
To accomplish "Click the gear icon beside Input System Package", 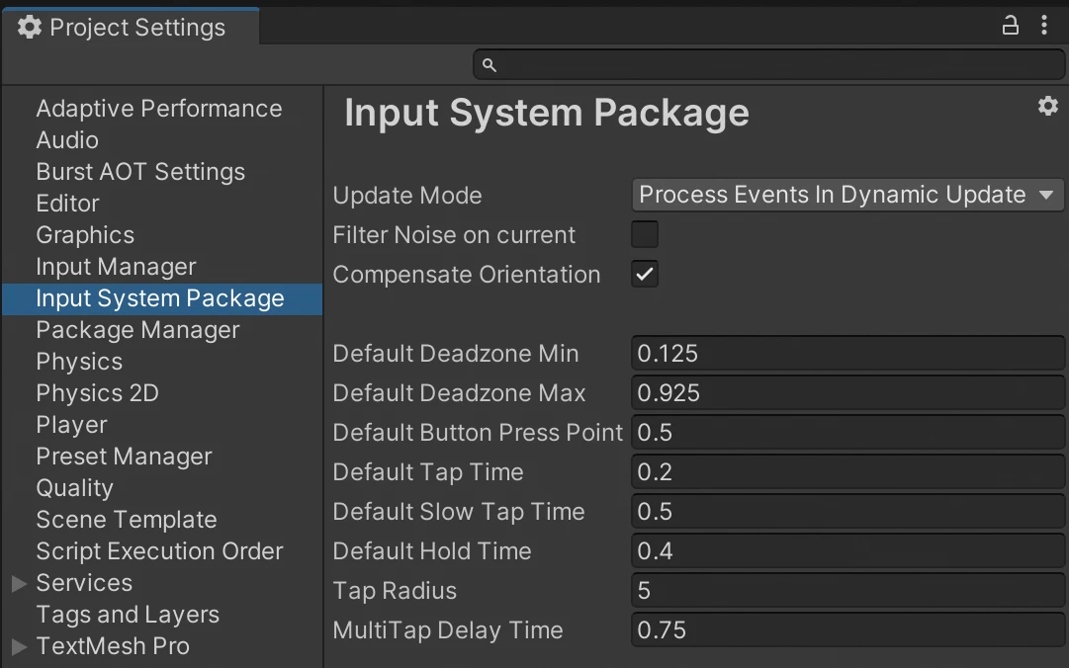I will (x=1047, y=107).
